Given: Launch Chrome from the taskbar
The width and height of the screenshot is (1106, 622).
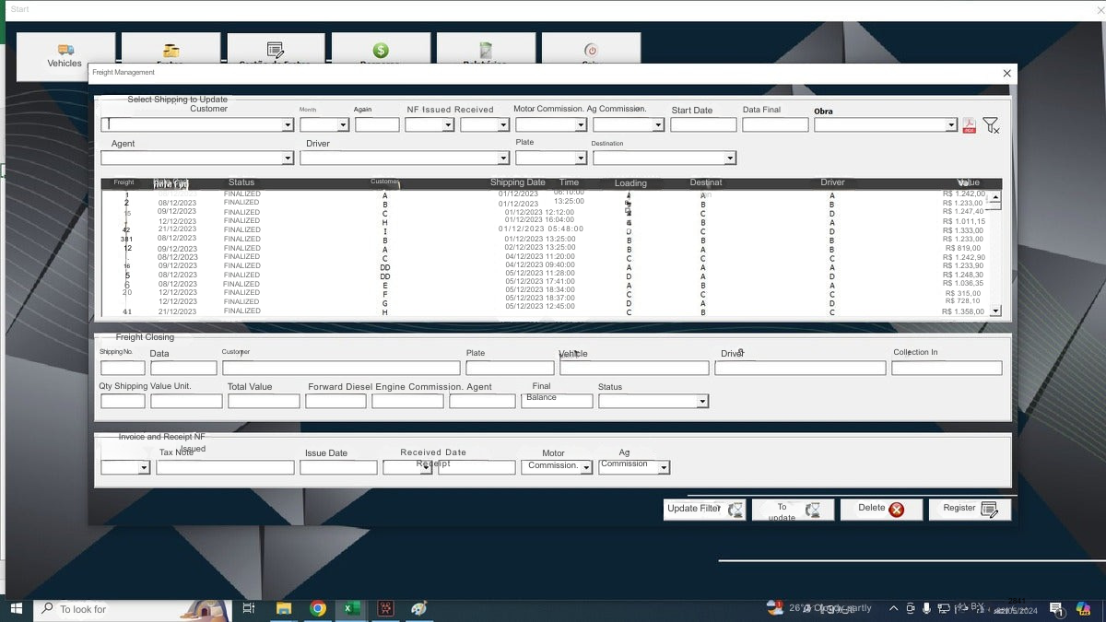Looking at the screenshot, I should tap(318, 608).
